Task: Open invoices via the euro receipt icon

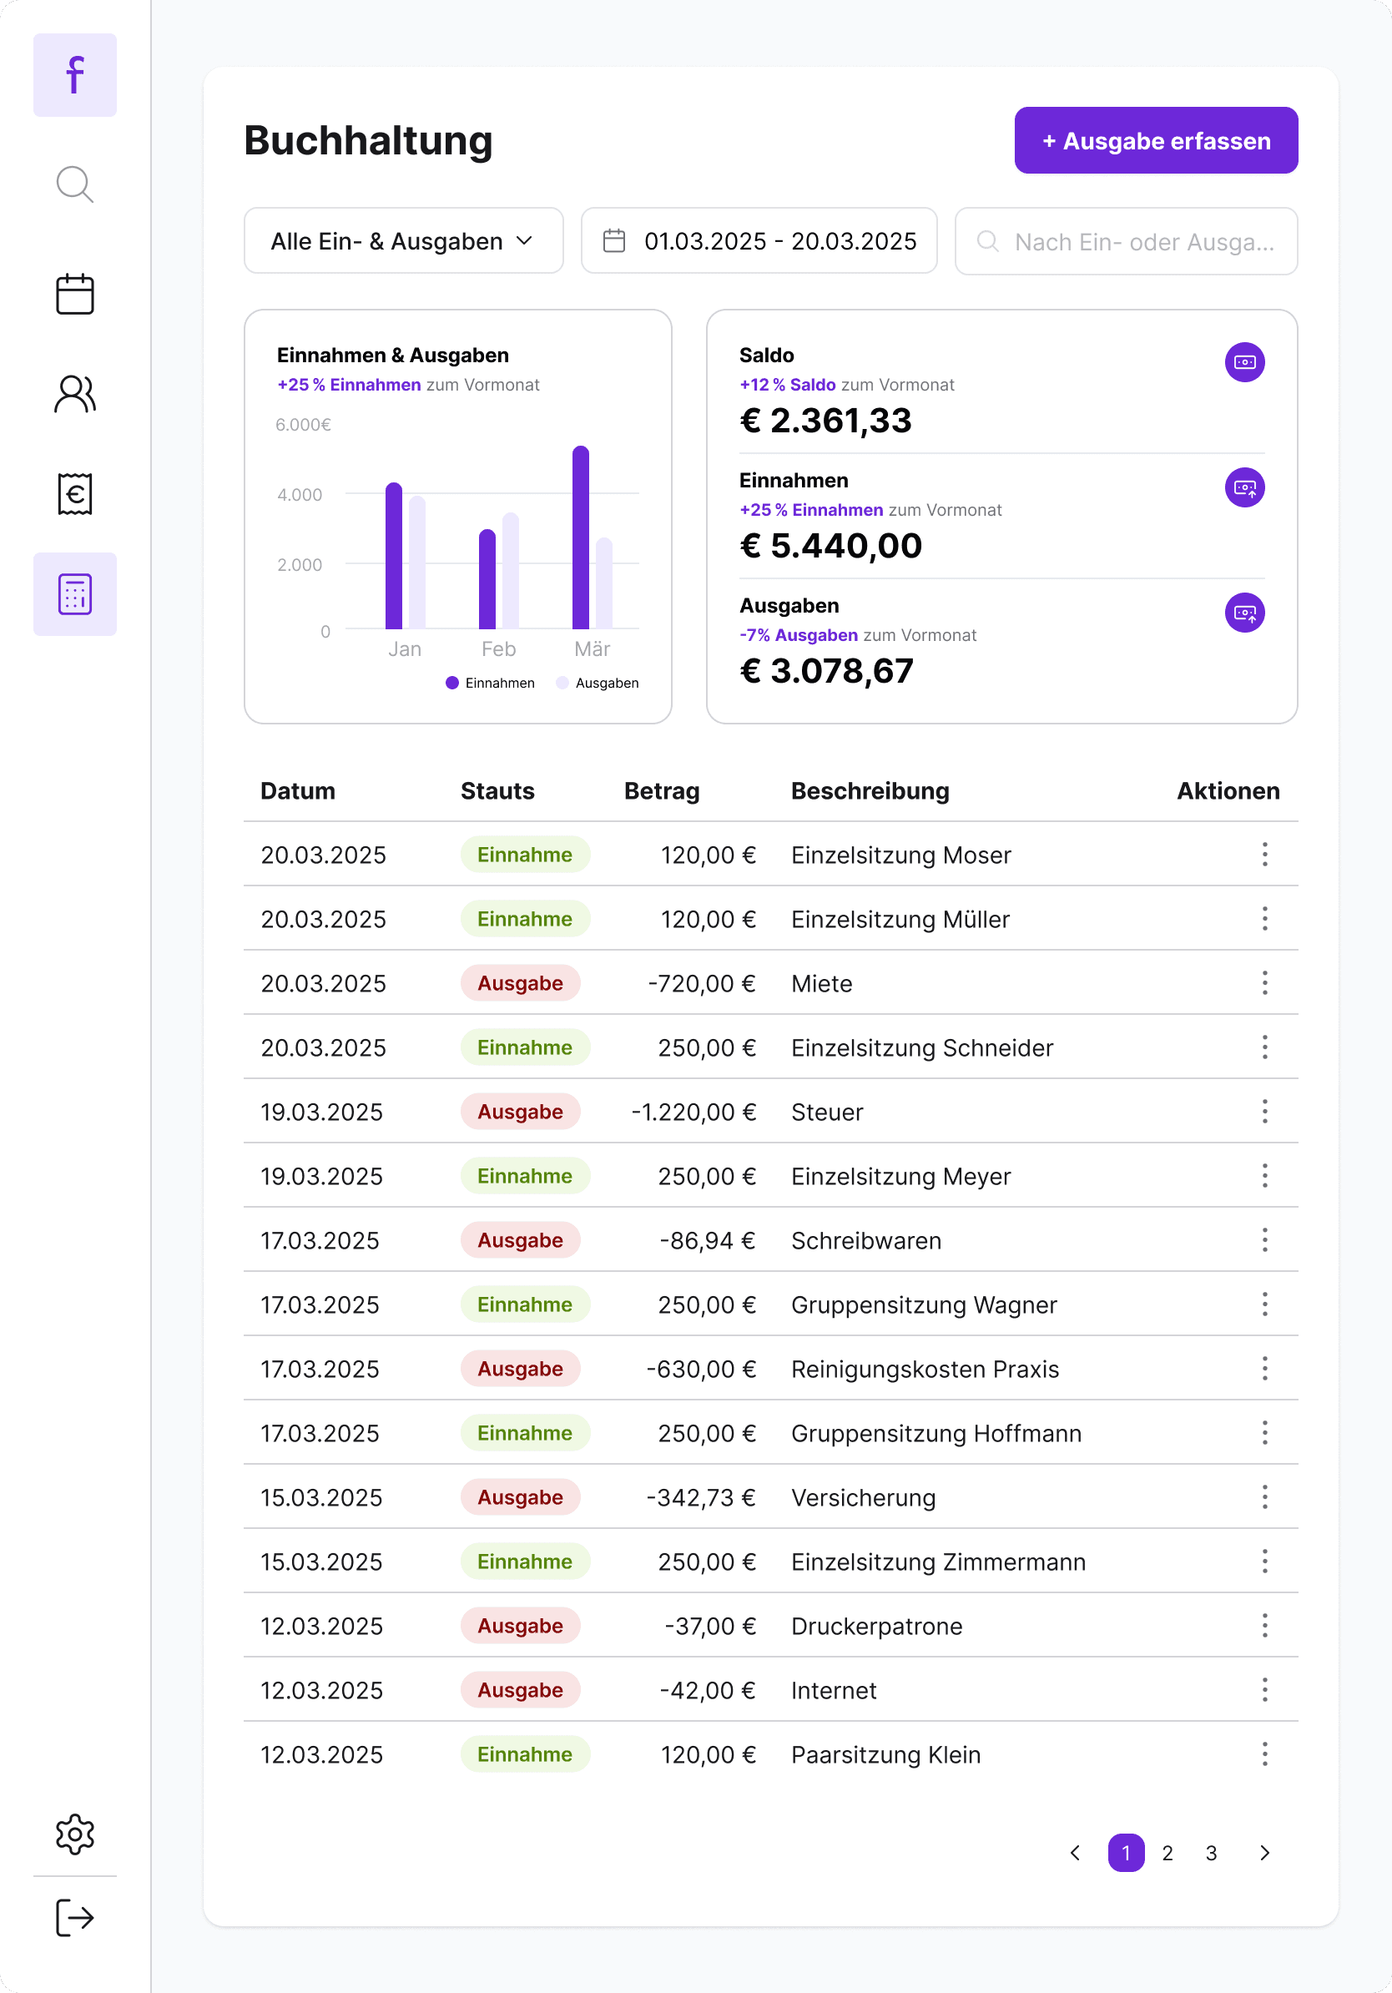Action: coord(74,494)
